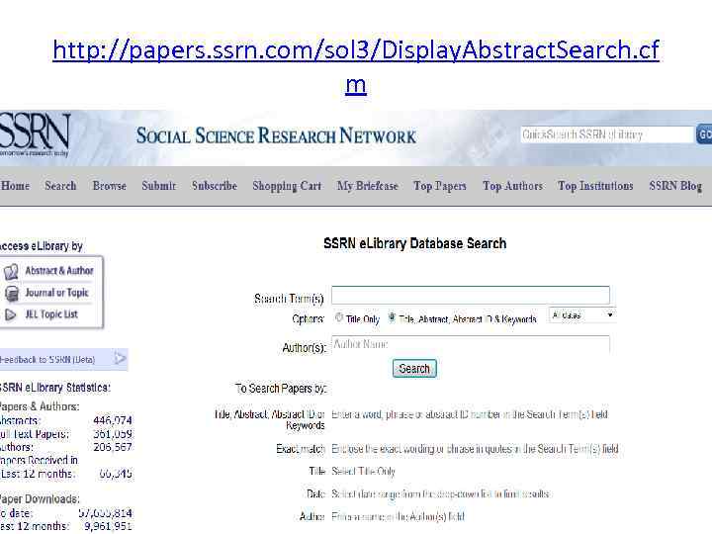This screenshot has height=534, width=712.
Task: Select Title, Abstract, Abstract ID & Keywords option
Action: pos(392,317)
